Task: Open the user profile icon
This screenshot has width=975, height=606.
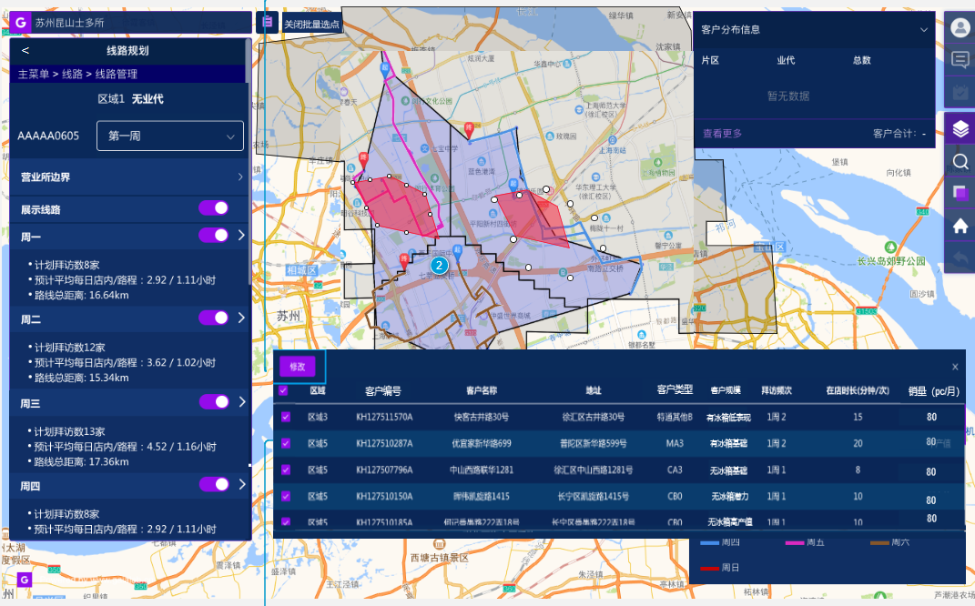Action: (x=960, y=27)
